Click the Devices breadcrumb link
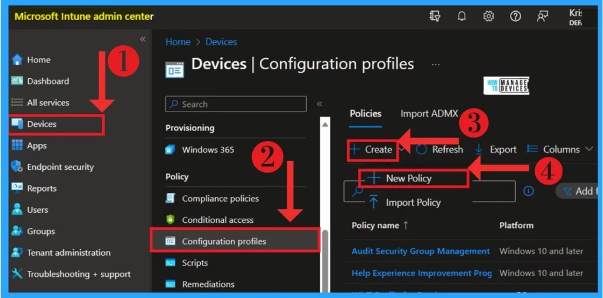 (x=221, y=42)
